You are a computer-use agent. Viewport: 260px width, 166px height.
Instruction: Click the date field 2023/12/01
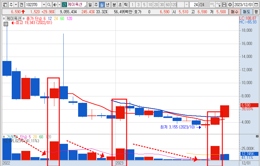click(244, 5)
